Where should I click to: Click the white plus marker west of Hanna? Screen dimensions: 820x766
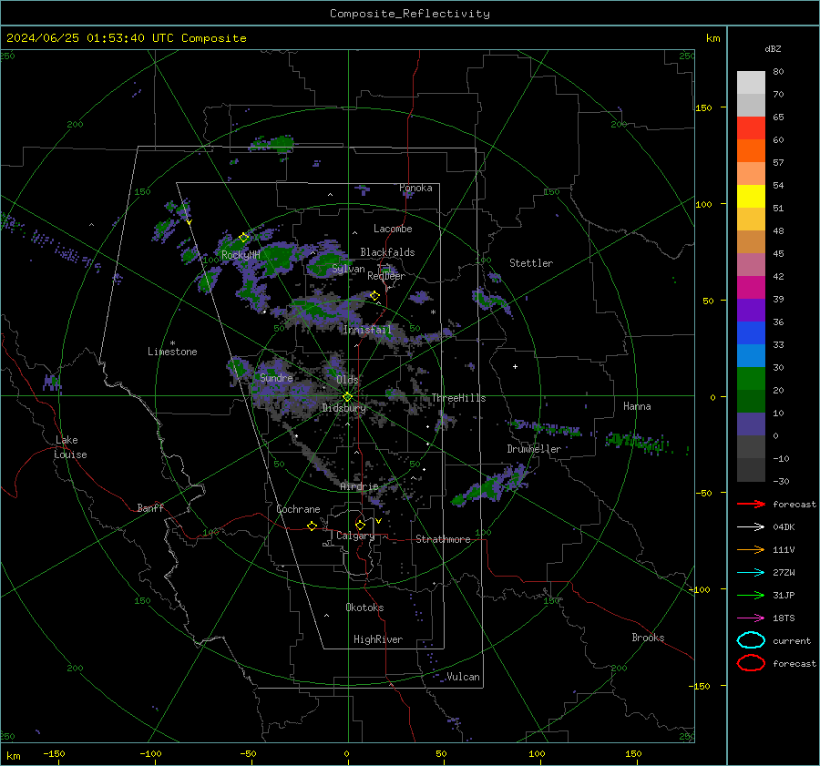515,366
